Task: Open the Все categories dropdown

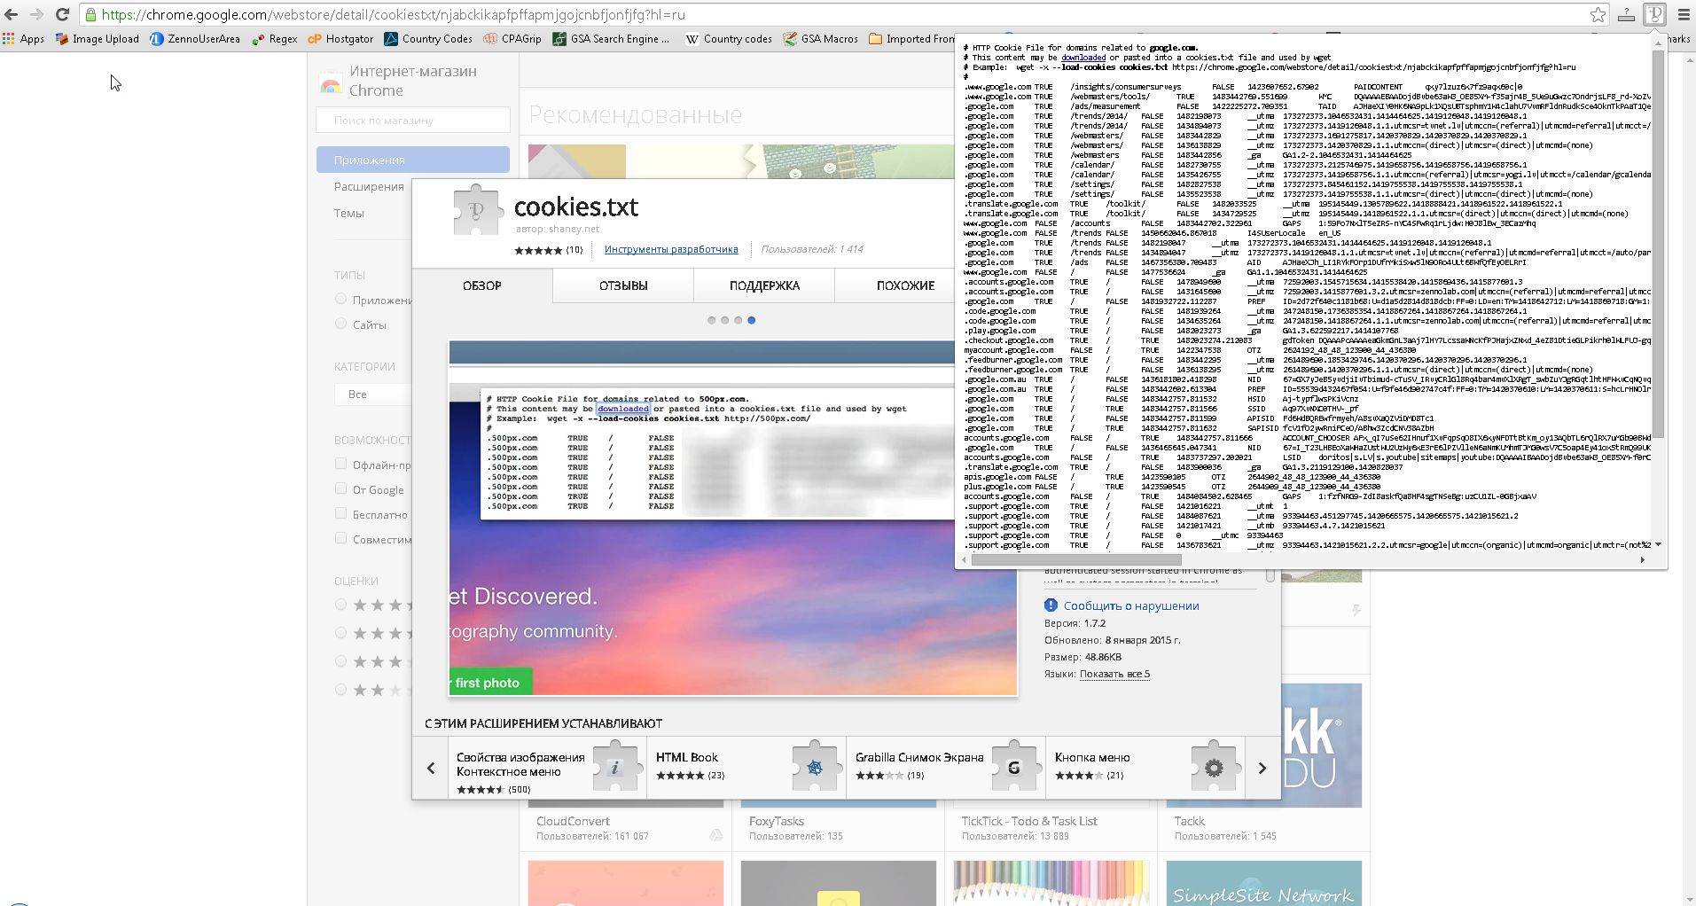Action: 373,394
